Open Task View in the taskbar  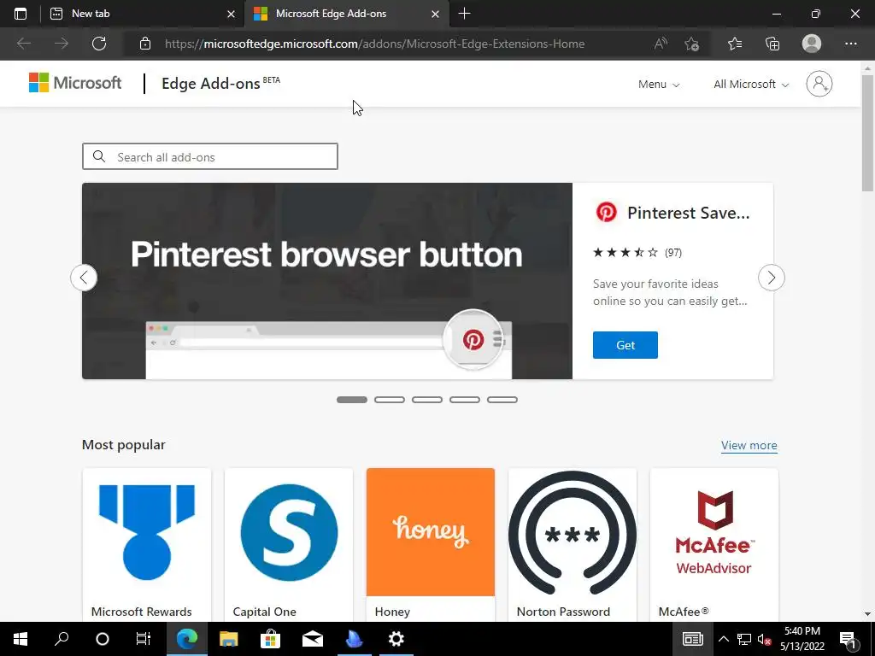[x=144, y=639]
